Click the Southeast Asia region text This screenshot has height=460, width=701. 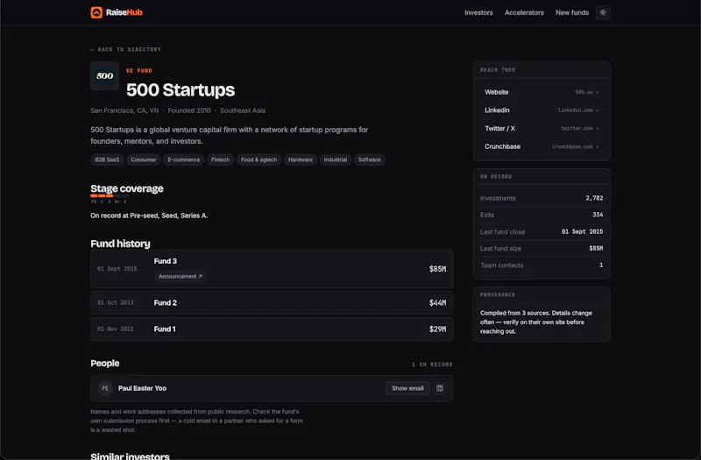243,110
